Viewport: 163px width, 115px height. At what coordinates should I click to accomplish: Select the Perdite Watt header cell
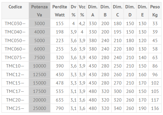tap(60, 11)
